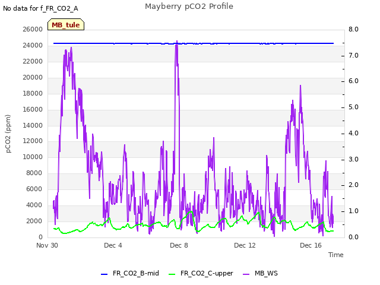Click the 20000 left axis value
Image resolution: width=380 pixels, height=285 pixels.
pos(33,77)
